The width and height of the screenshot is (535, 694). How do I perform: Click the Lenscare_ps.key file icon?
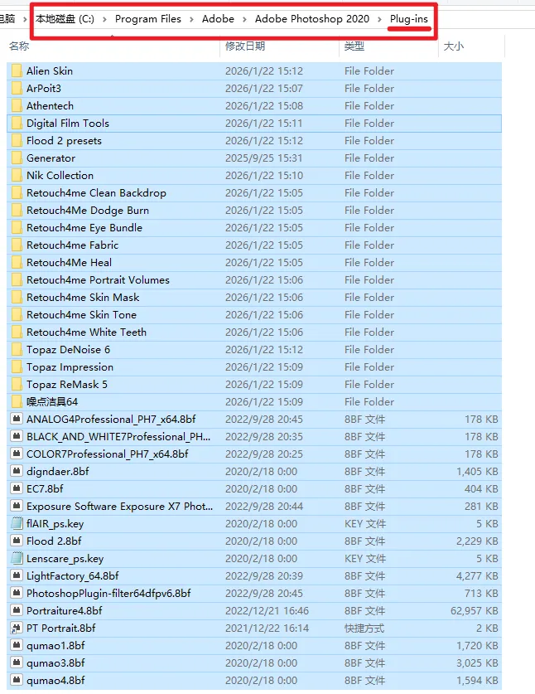click(17, 559)
